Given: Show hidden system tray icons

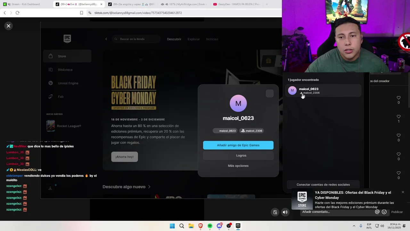Looking at the screenshot, I should click(354, 226).
